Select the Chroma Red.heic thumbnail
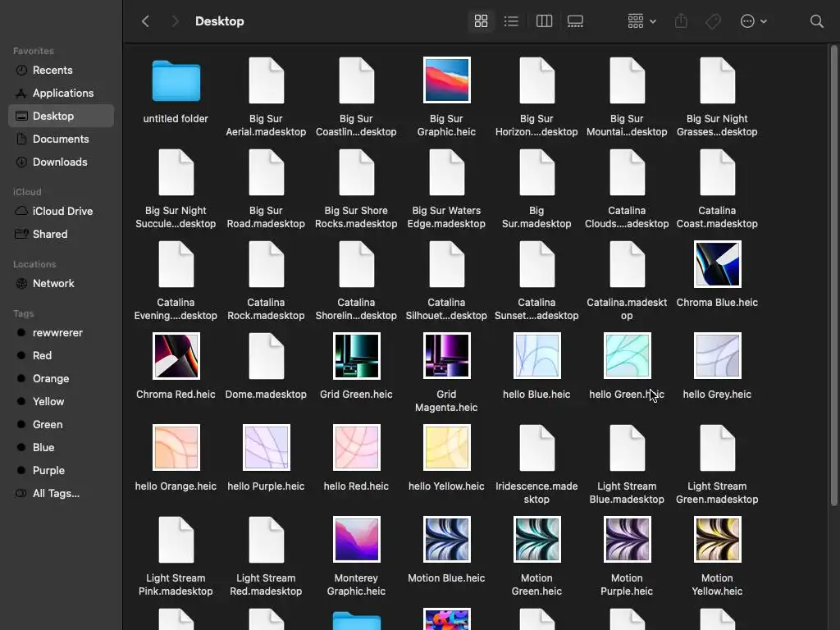Screen dimensions: 840x630 click(176, 356)
